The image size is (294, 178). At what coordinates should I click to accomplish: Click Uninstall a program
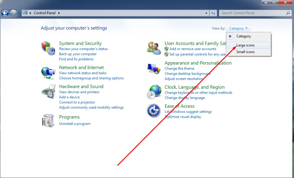point(74,124)
